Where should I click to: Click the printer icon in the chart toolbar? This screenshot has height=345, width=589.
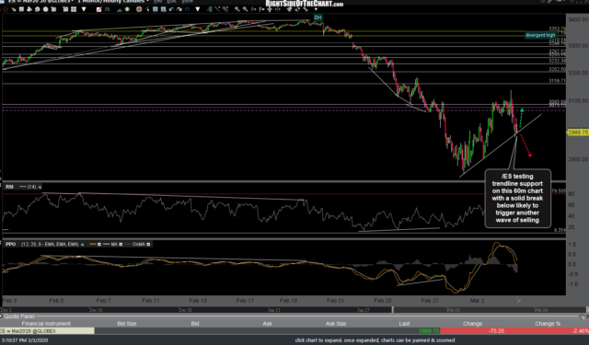coord(29,9)
